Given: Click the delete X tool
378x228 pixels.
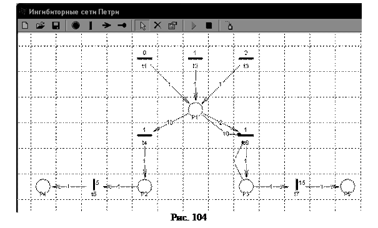Looking at the screenshot, I should [157, 26].
